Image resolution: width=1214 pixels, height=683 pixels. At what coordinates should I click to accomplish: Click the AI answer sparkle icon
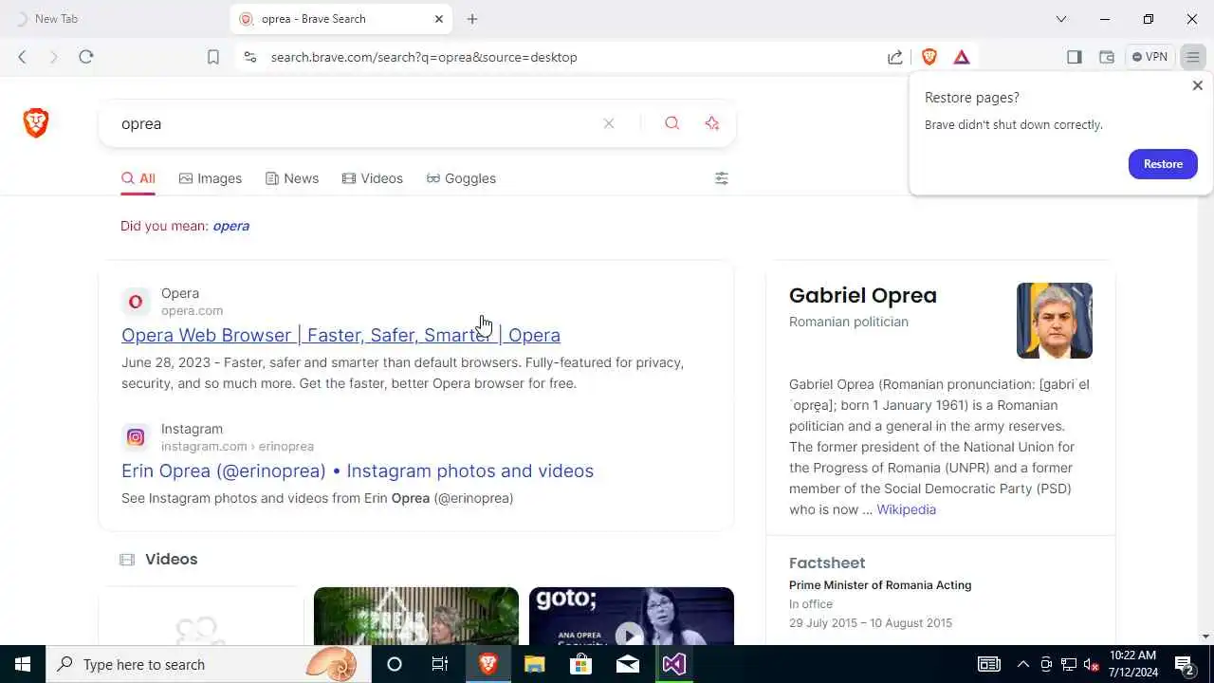pyautogui.click(x=712, y=123)
